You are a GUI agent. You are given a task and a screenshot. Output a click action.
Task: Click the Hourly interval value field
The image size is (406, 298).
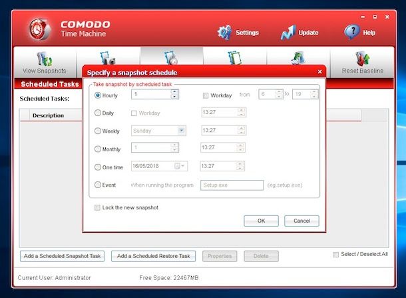151,94
